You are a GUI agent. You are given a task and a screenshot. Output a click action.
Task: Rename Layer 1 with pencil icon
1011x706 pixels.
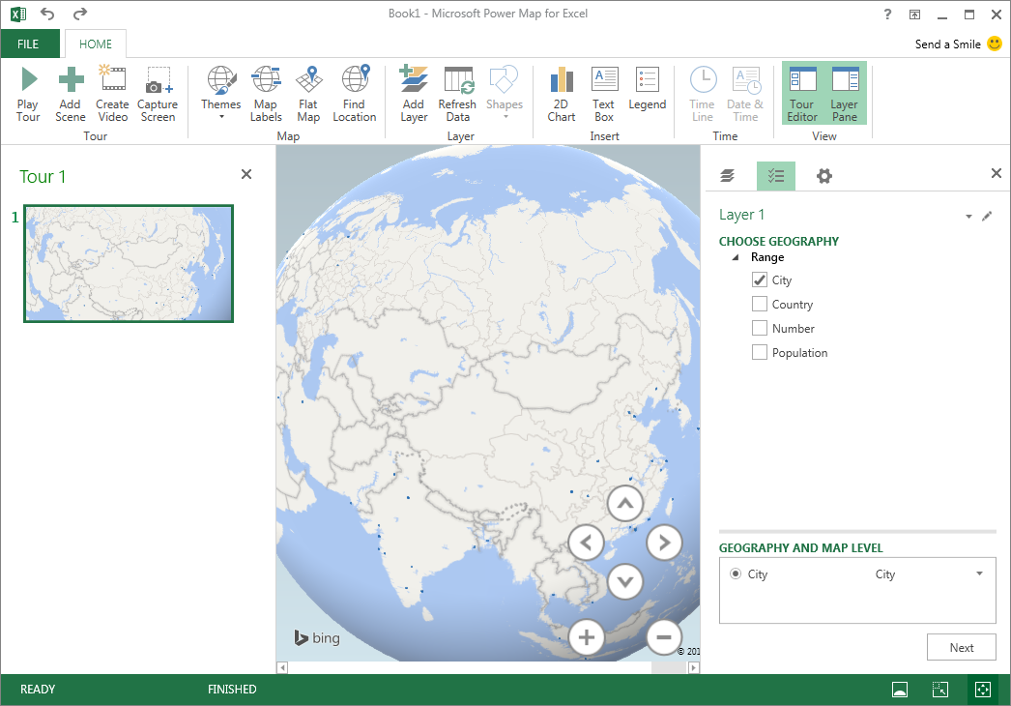[987, 217]
